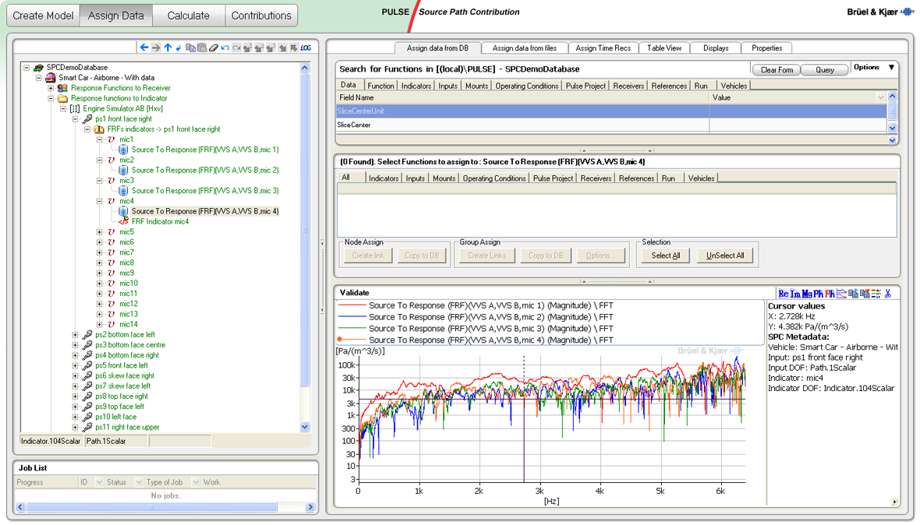This screenshot has height=525, width=920.
Task: Expand the mic5 tree node
Action: (x=99, y=231)
